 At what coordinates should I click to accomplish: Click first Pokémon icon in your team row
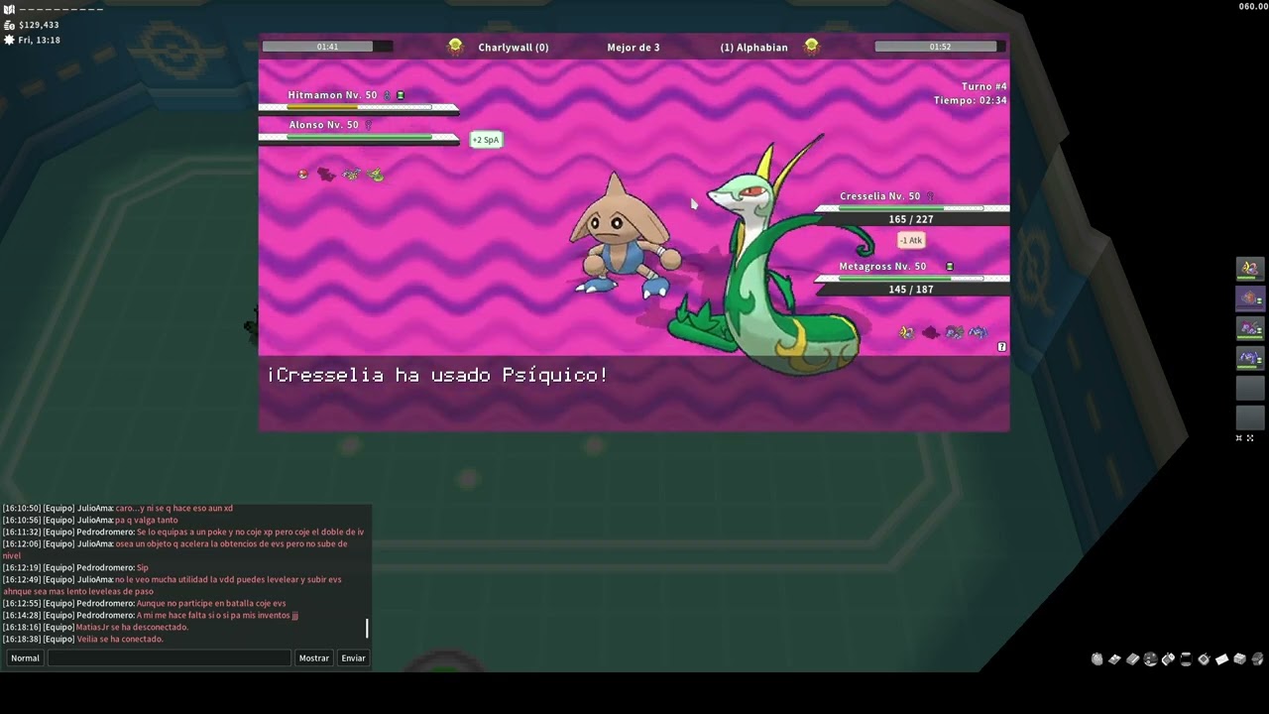[906, 333]
